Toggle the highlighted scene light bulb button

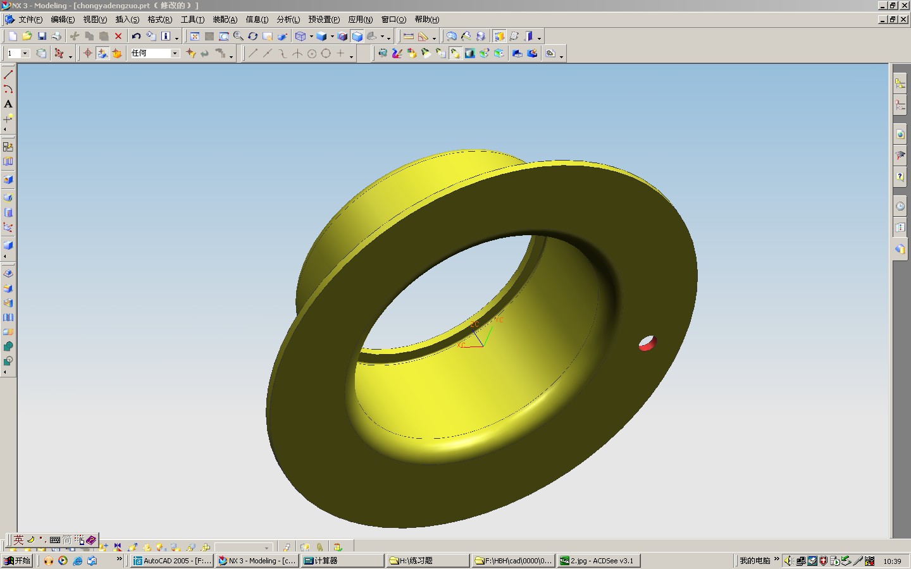point(455,54)
